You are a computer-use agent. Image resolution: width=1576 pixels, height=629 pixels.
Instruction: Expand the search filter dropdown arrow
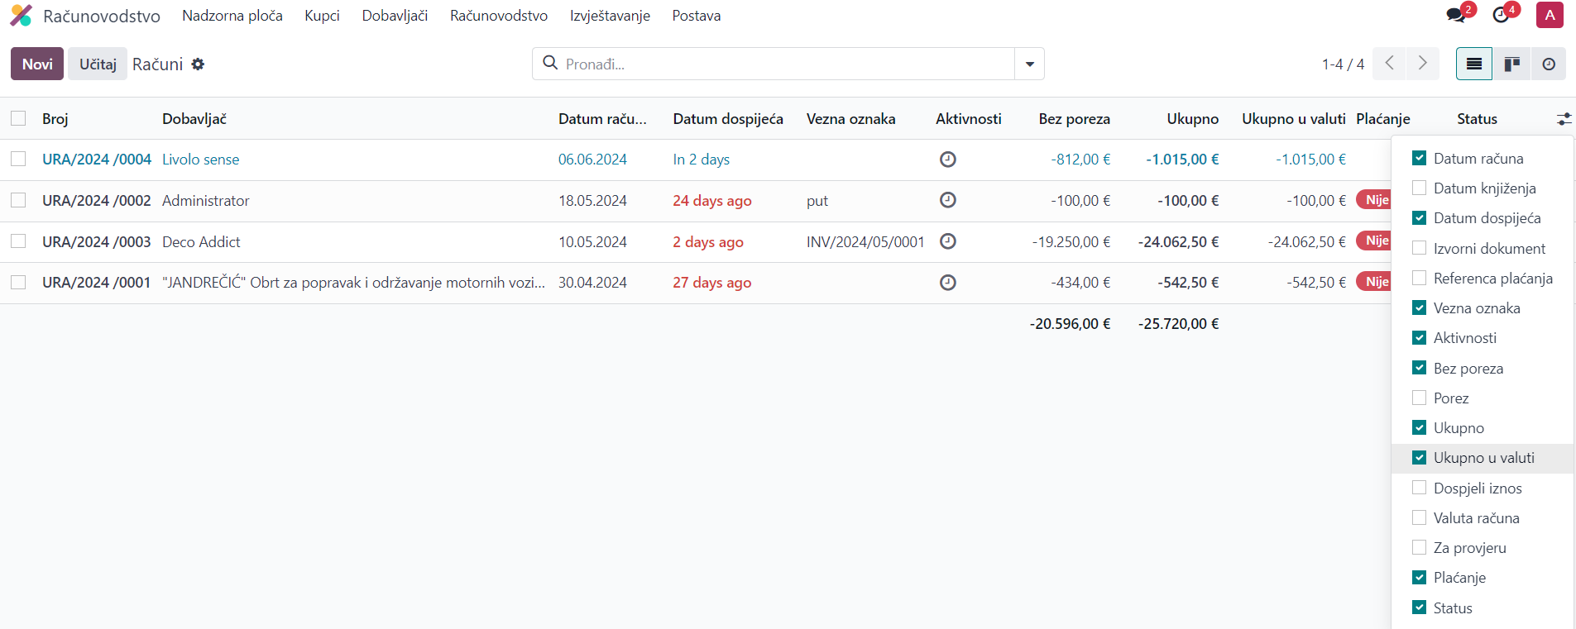[1029, 64]
